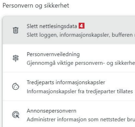The height and width of the screenshot is (127, 135).
Task: Click the word 'Personvern' in the page heading
Action: [x=18, y=6]
